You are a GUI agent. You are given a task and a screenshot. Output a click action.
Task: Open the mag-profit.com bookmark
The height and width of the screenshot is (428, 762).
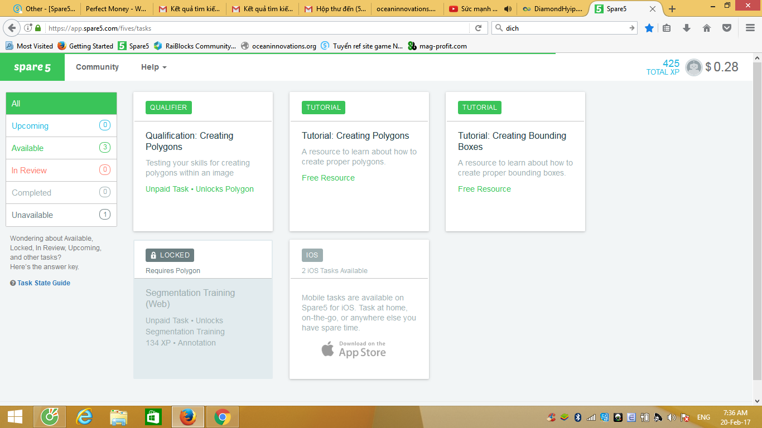point(437,46)
